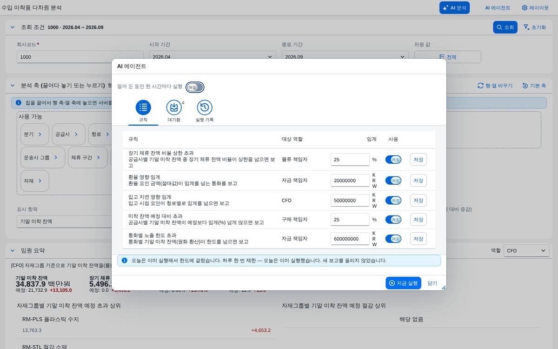Open AI 에이전트 in top bar
This screenshot has height=349, width=558.
[x=498, y=7]
